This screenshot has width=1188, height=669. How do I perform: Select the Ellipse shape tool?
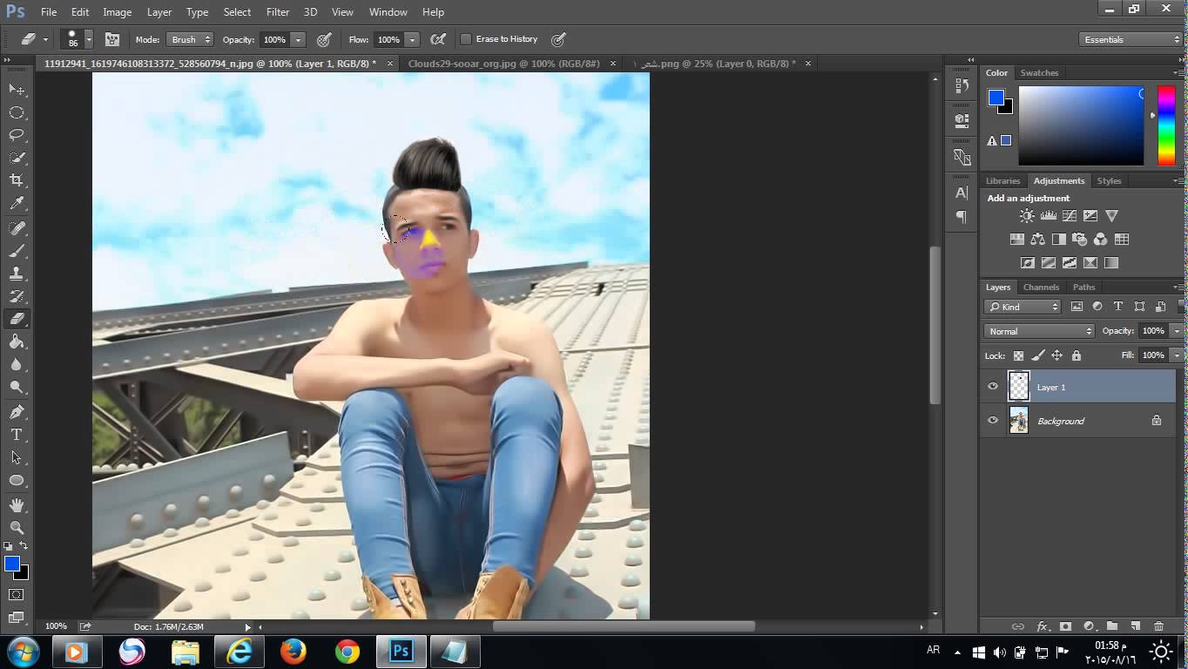[x=17, y=480]
